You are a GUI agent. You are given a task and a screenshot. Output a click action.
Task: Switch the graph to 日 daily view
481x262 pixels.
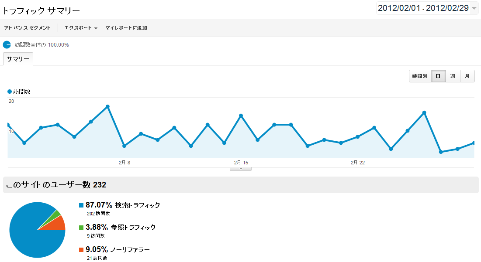click(x=438, y=76)
